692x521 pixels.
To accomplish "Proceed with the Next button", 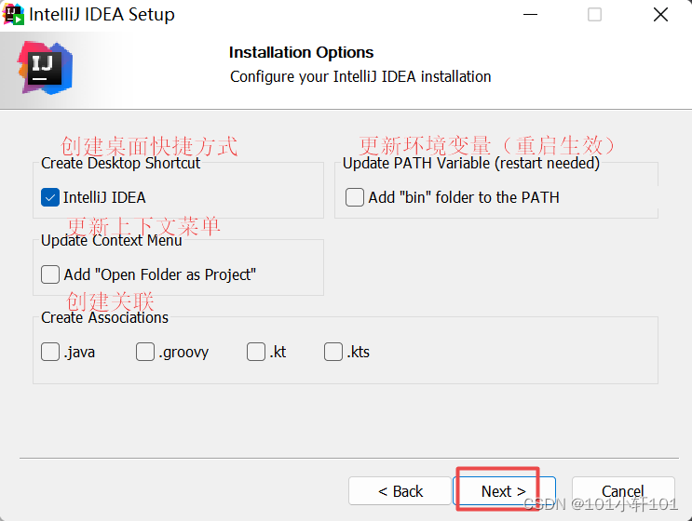I will point(504,491).
